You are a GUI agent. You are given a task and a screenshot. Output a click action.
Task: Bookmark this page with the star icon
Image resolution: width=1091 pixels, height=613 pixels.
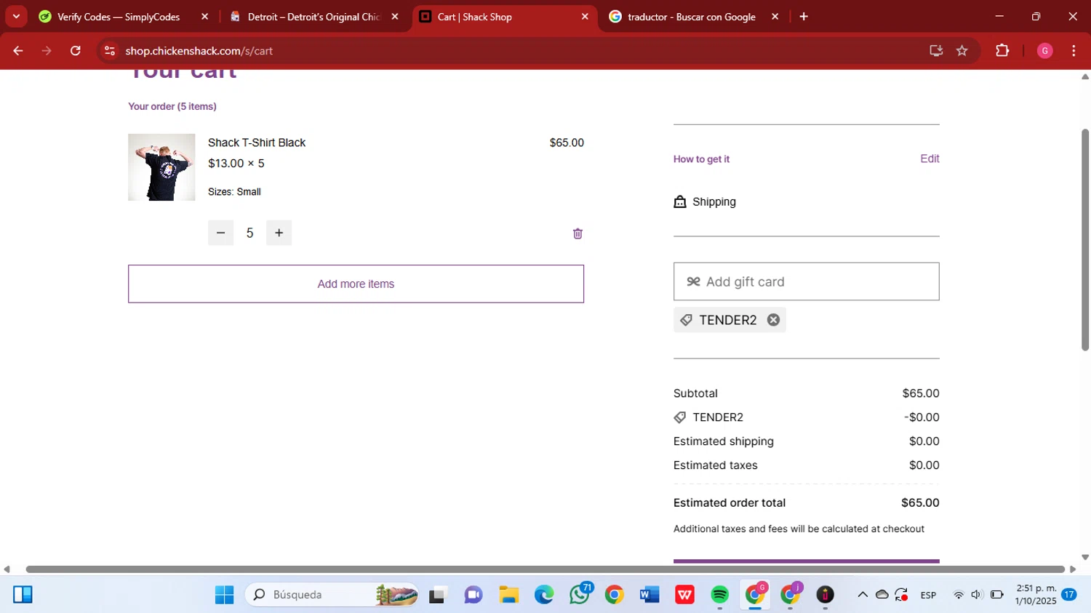point(962,51)
